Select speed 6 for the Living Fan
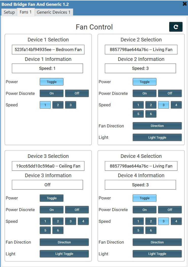 pyautogui.click(x=151, y=114)
